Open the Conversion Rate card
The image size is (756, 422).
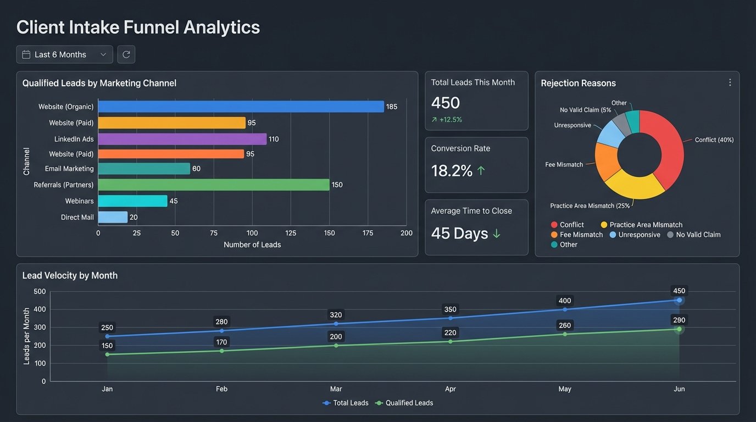click(x=476, y=165)
